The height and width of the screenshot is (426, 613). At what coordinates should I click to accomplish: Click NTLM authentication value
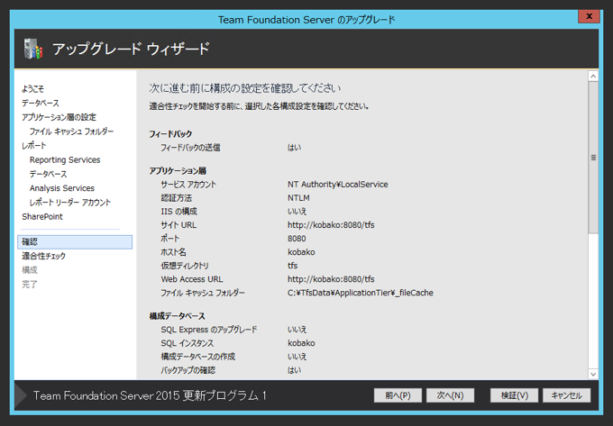point(298,198)
